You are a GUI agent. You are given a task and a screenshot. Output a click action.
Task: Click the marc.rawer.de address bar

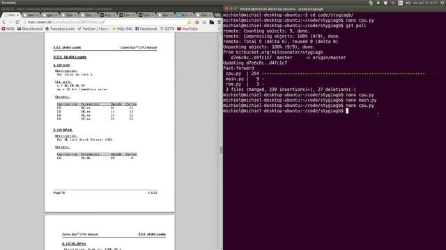[104, 22]
